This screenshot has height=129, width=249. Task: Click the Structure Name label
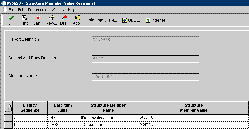coord(23,76)
